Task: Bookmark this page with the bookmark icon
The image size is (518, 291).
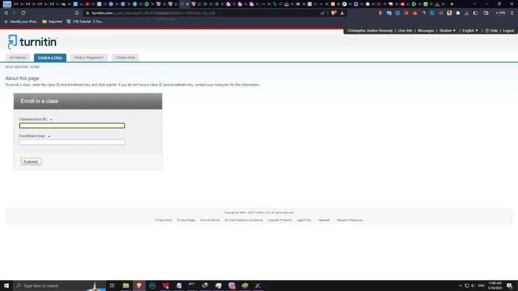Action: coord(77,13)
